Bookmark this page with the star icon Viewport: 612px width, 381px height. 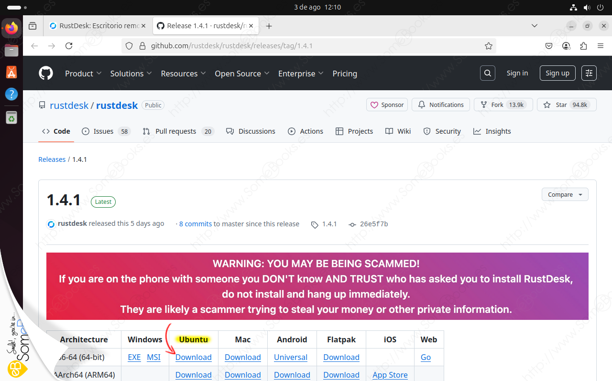488,46
